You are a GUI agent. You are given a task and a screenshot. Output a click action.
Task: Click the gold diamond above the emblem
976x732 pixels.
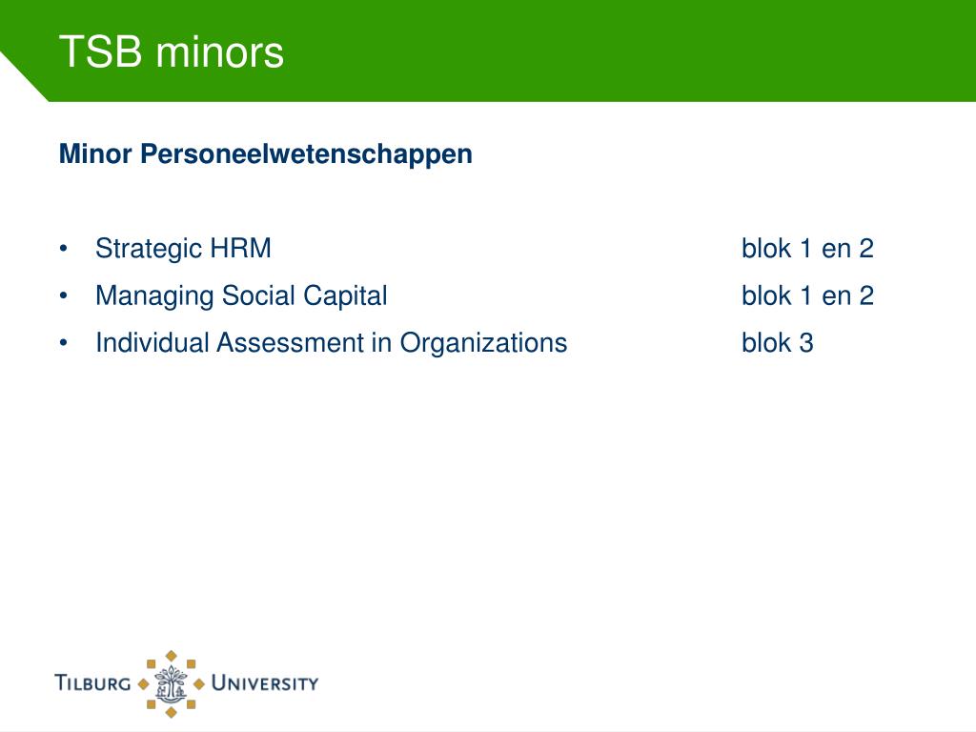pos(172,656)
